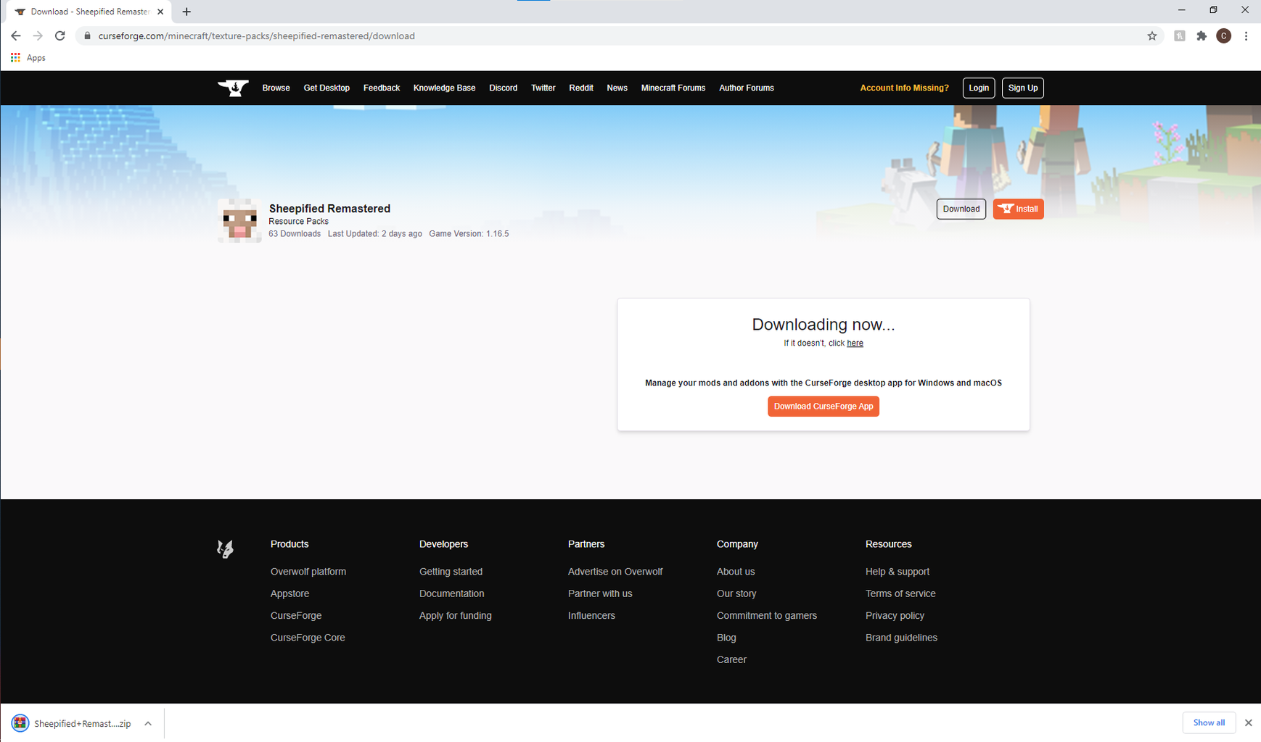Open the Google Apps grid icon
Image resolution: width=1261 pixels, height=742 pixels.
15,57
